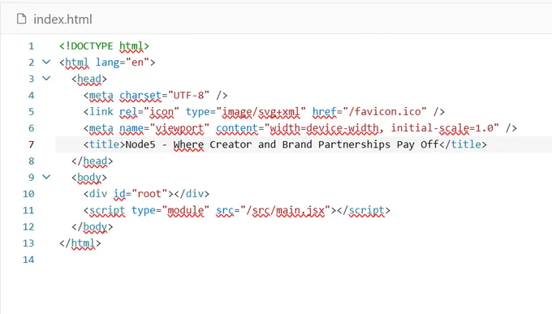Click the closing </title> tag

(x=463, y=144)
